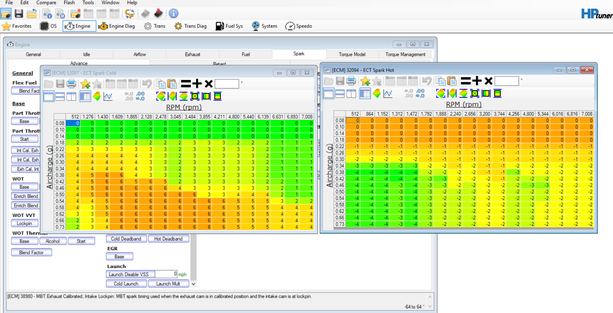This screenshot has width=613, height=313.
Task: Click the info icon in main toolbar
Action: click(174, 13)
